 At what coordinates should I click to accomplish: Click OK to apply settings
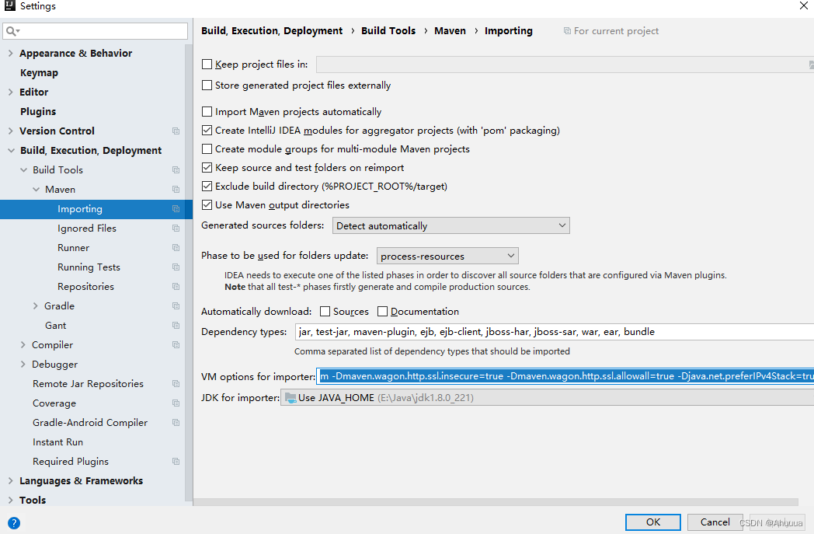[x=653, y=522]
